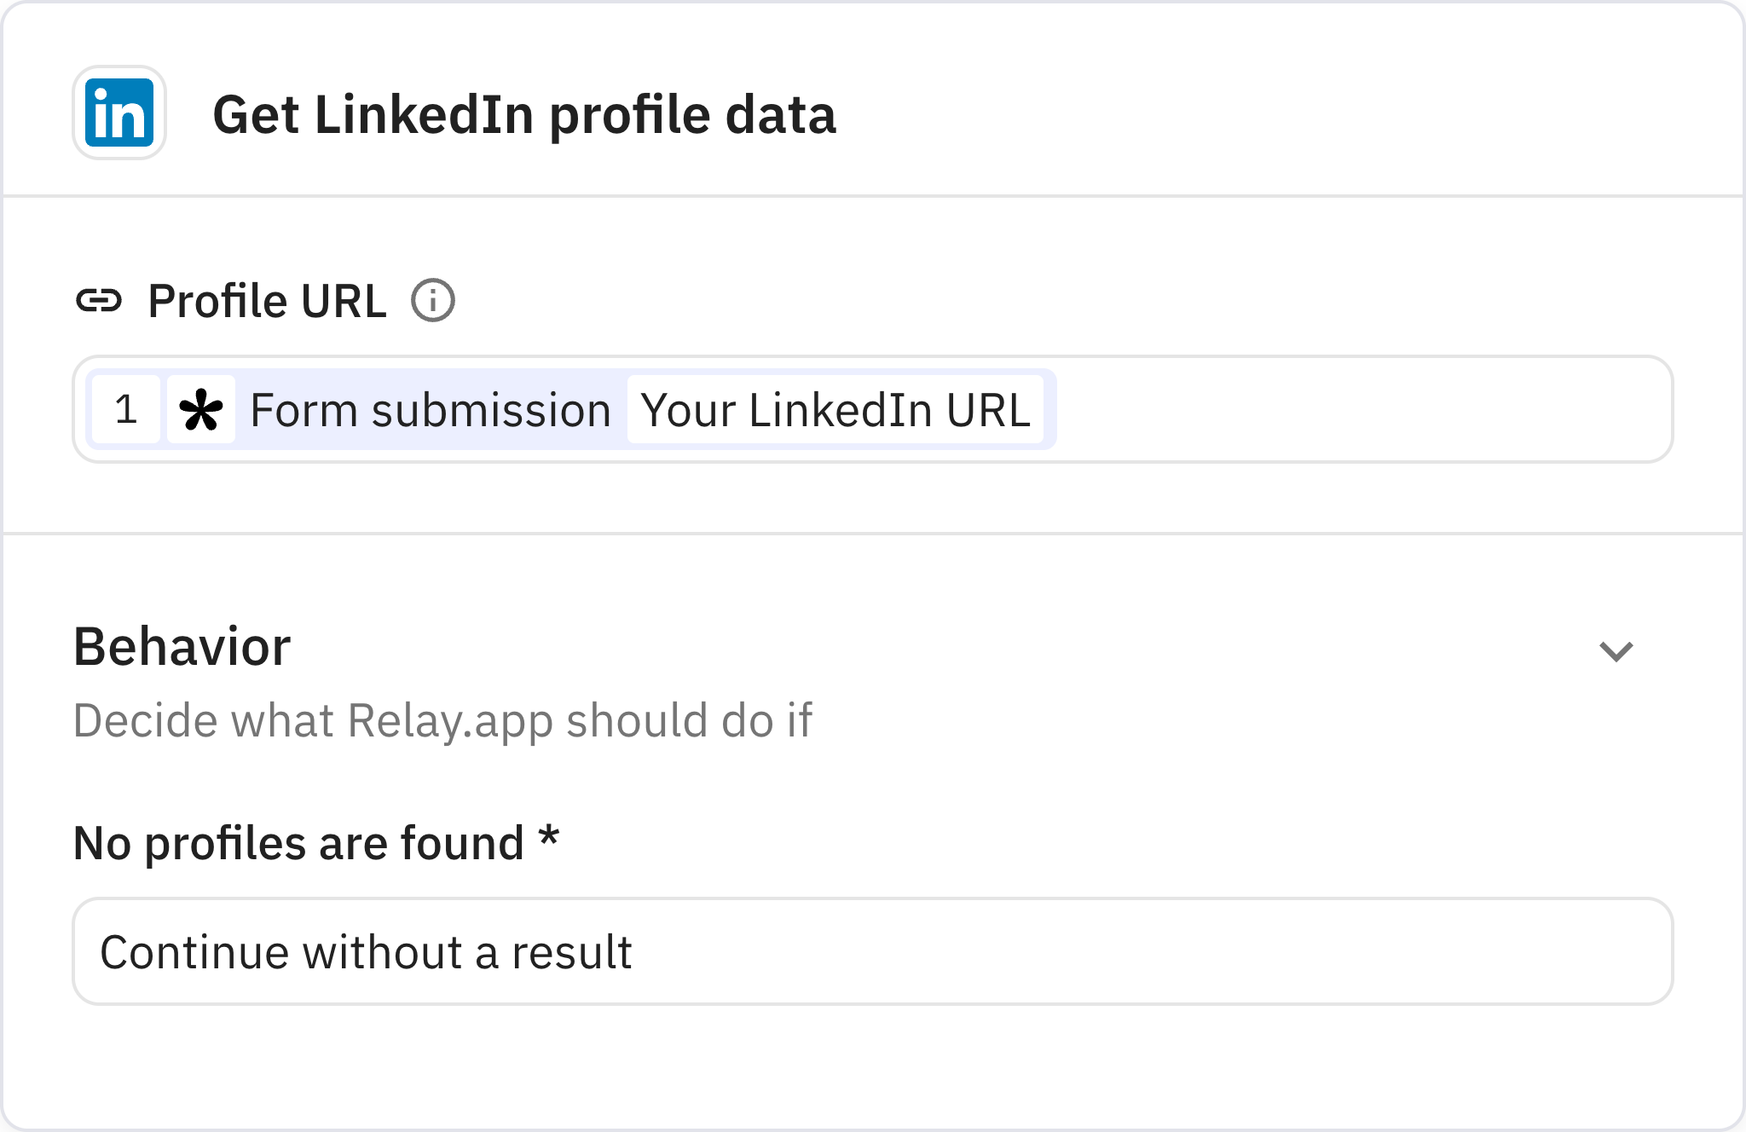This screenshot has width=1746, height=1132.
Task: Click the asterisk icon in the URL field
Action: pos(201,411)
